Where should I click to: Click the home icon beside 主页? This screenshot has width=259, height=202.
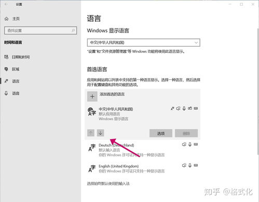6,19
